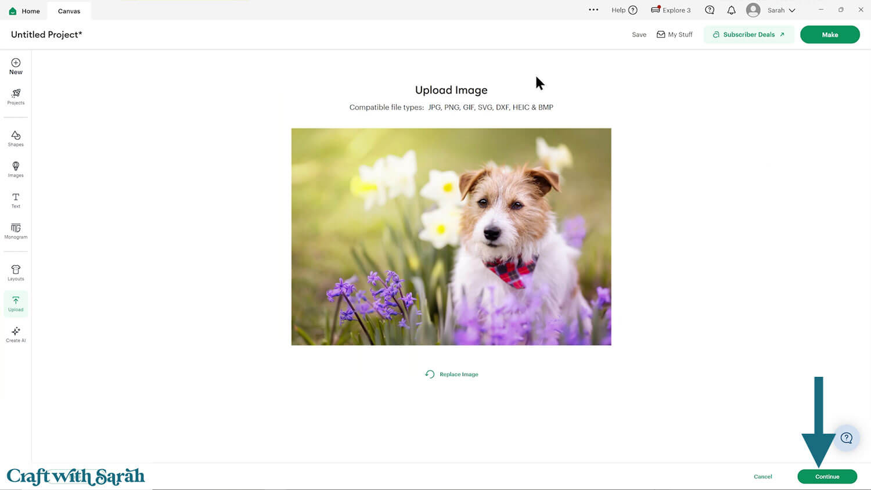Open the Create AI tool
Screen dimensions: 871x490
[16, 334]
